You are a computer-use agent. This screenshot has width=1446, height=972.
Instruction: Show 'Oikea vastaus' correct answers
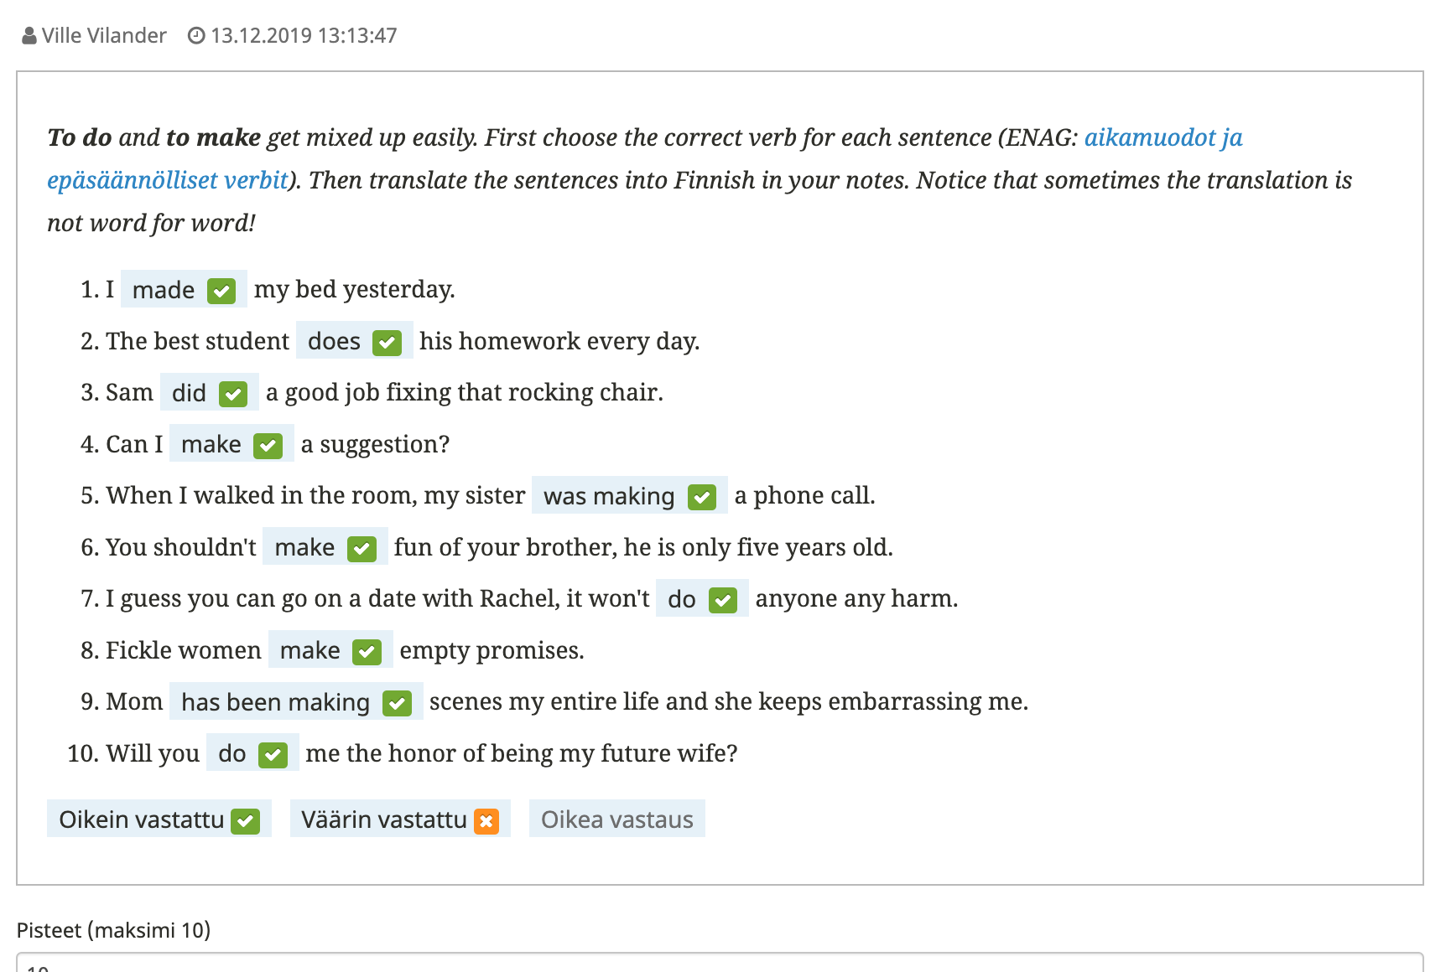click(x=616, y=819)
